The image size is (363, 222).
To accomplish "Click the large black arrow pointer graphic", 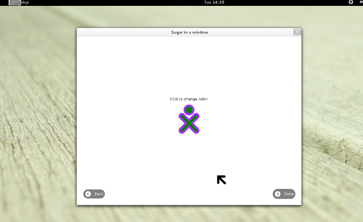I will [221, 180].
